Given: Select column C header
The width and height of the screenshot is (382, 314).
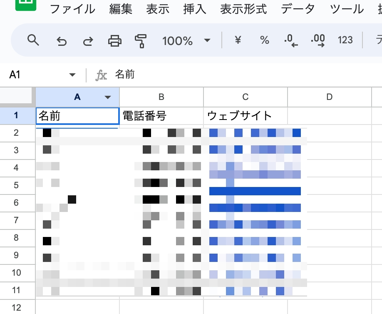Looking at the screenshot, I should click(245, 97).
